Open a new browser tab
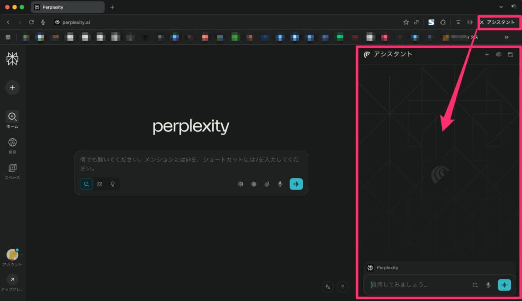The image size is (522, 301). [112, 7]
